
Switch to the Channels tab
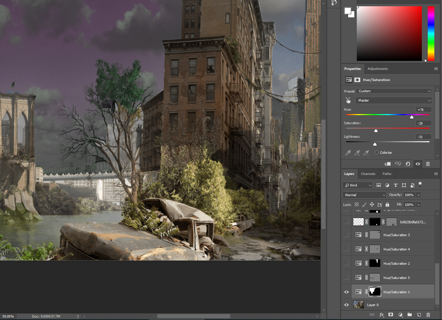(x=368, y=174)
